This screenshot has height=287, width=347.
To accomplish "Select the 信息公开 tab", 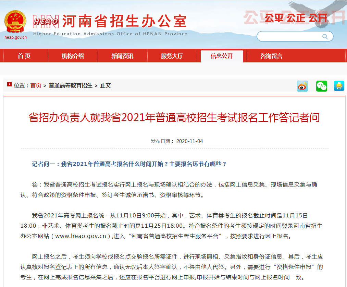I will (222, 56).
